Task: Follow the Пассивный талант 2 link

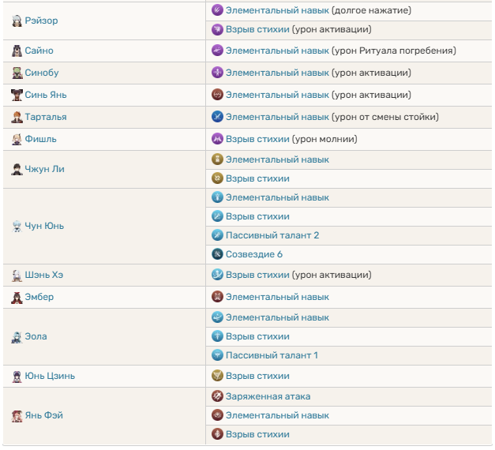Action: pyautogui.click(x=272, y=235)
